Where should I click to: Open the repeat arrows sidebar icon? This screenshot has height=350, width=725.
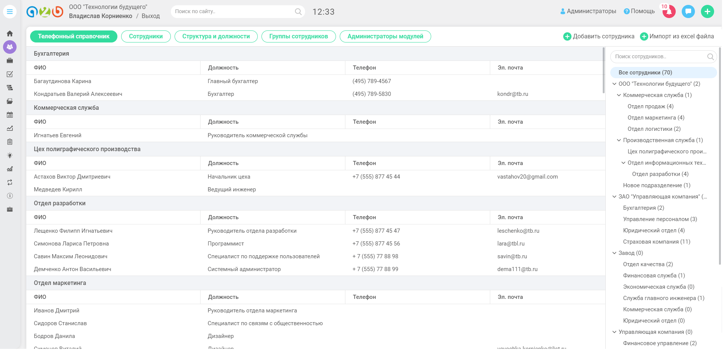tap(10, 182)
